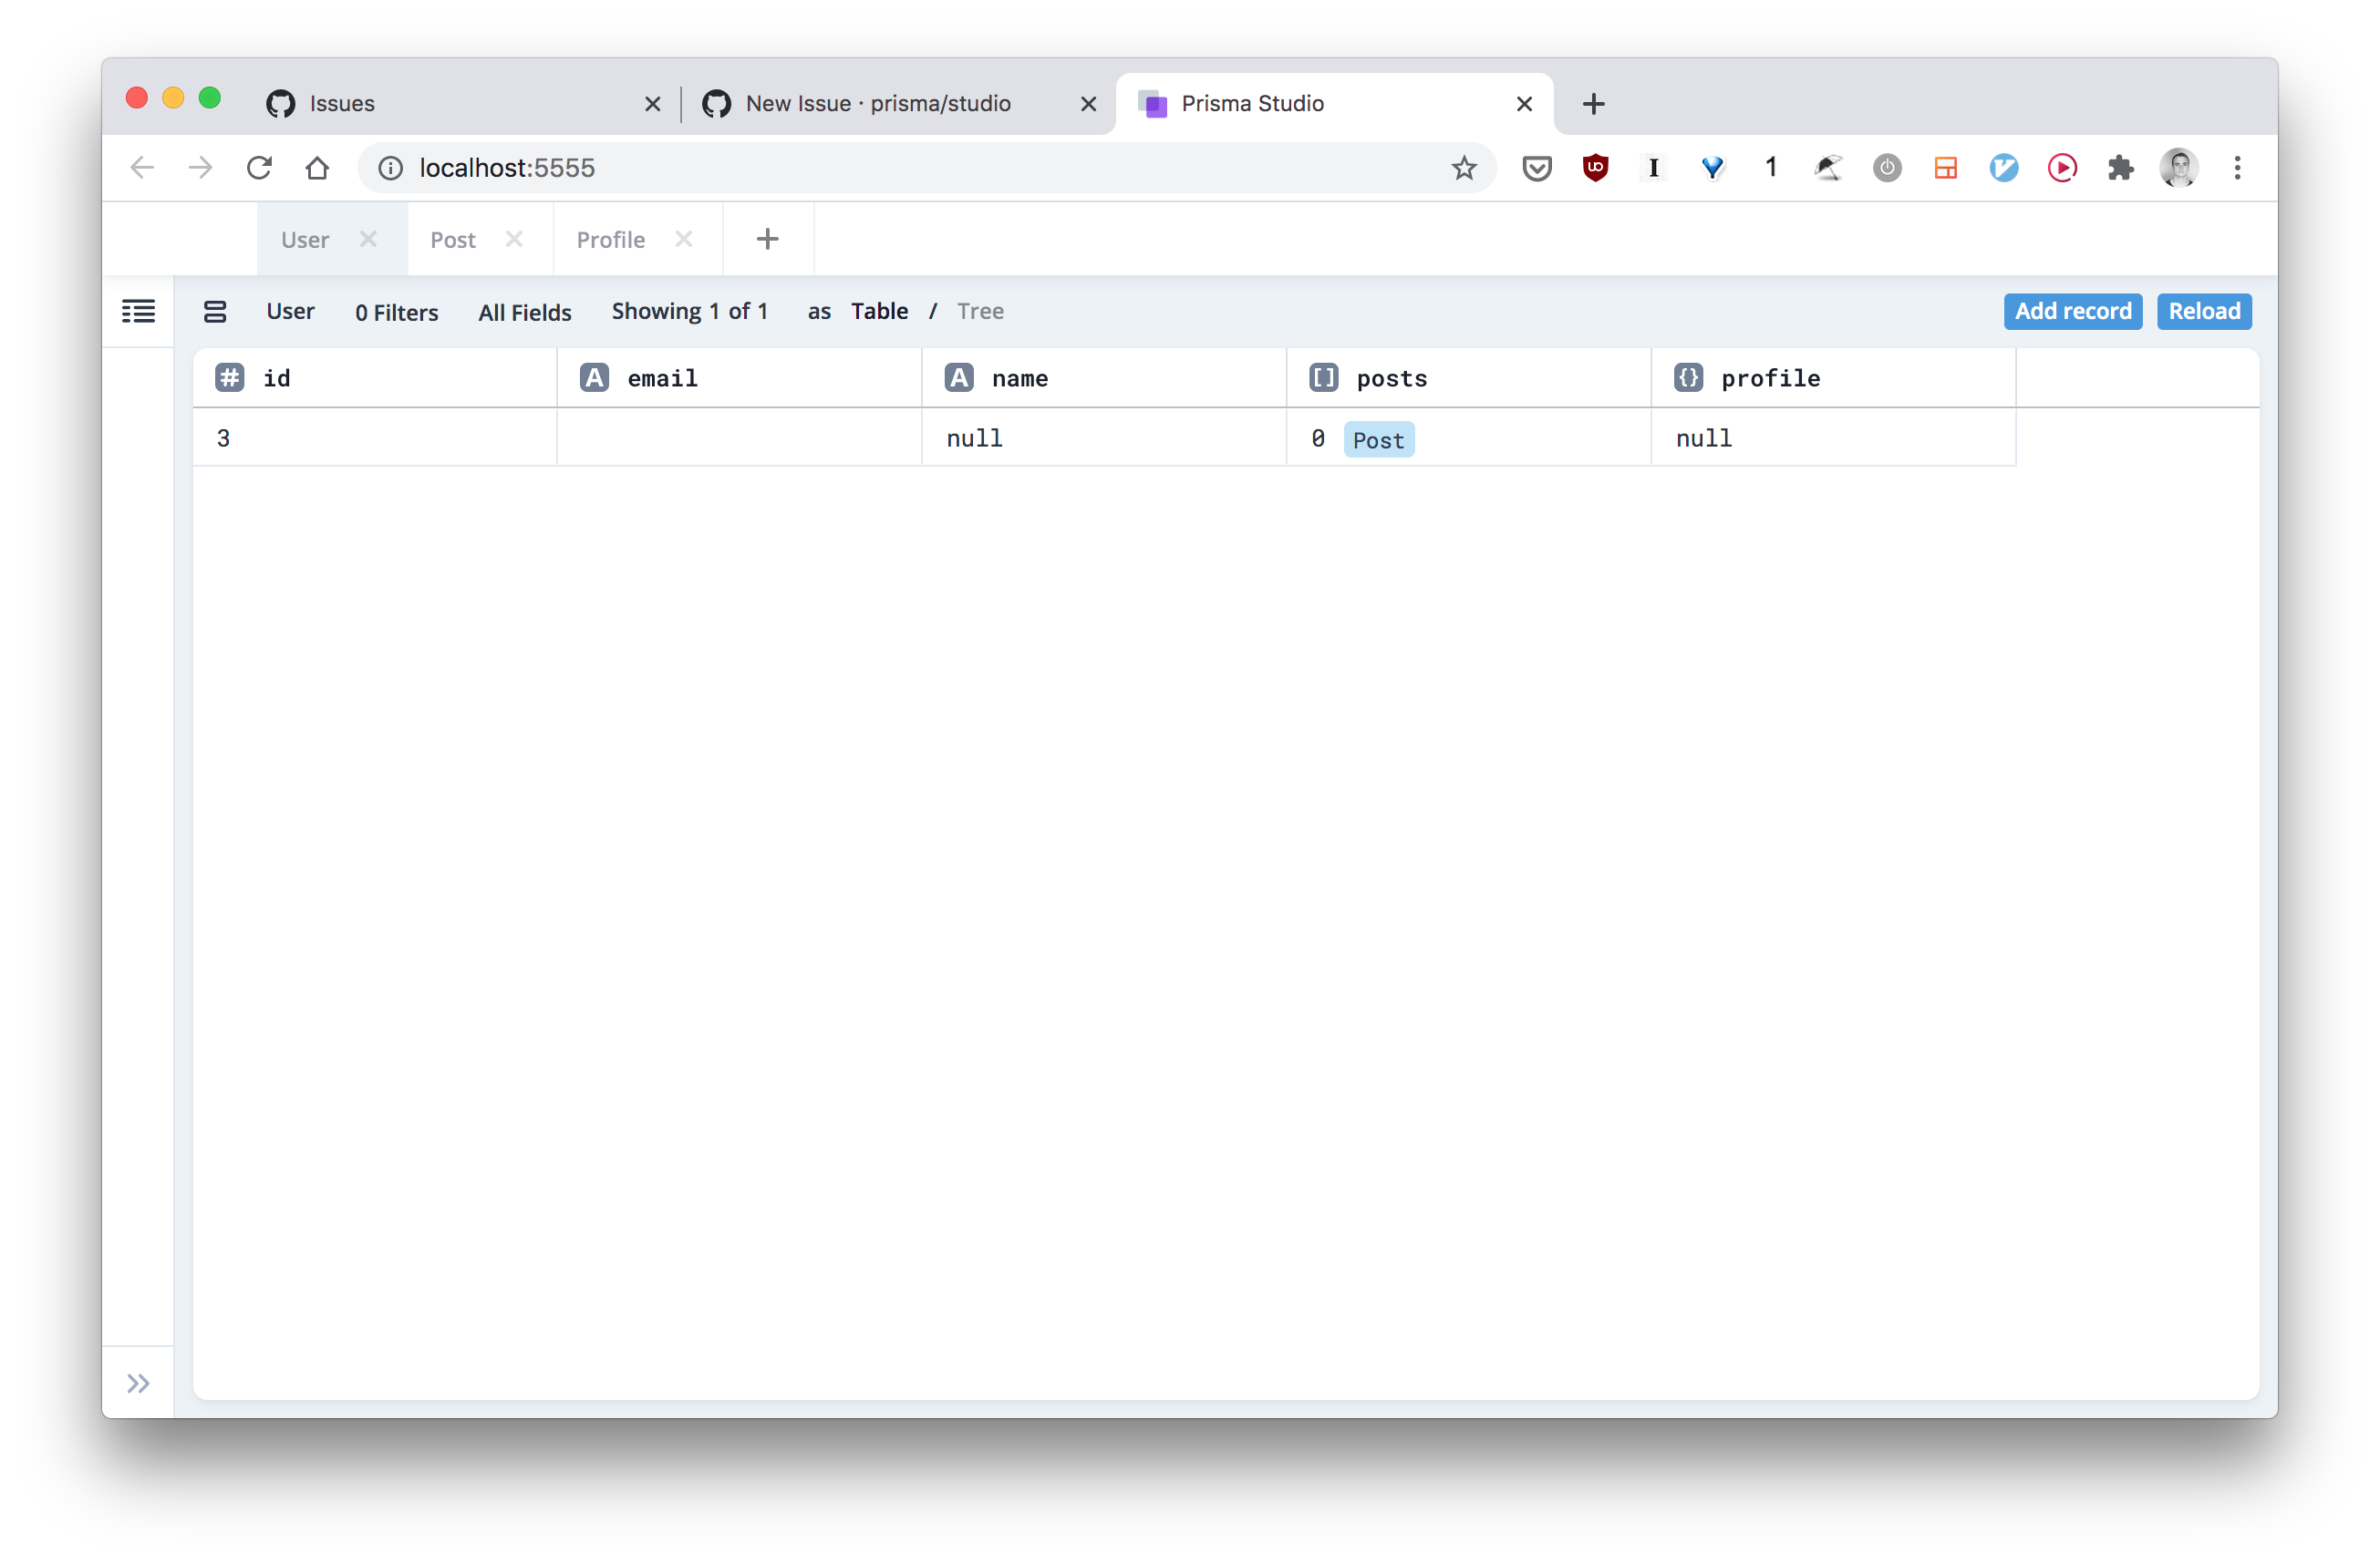Switch to the Profile tab
Screen dimensions: 2380x1564
point(611,239)
